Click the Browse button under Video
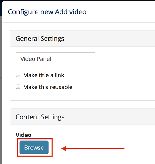 (x=34, y=147)
